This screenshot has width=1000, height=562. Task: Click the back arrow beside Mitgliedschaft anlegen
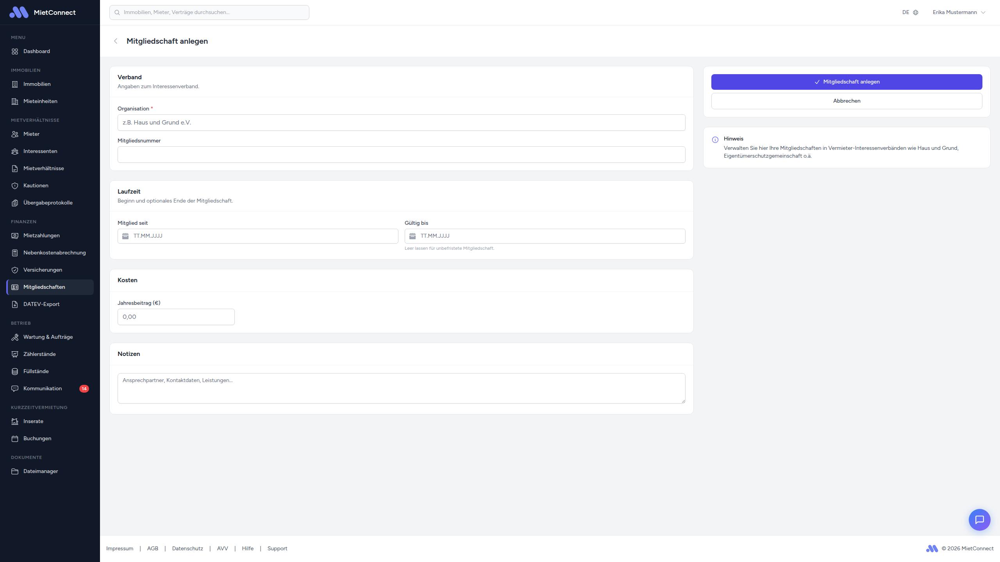point(116,41)
